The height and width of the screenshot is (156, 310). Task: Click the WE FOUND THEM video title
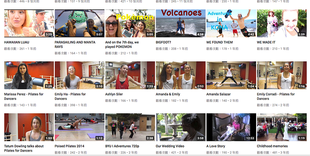pyautogui.click(x=220, y=42)
